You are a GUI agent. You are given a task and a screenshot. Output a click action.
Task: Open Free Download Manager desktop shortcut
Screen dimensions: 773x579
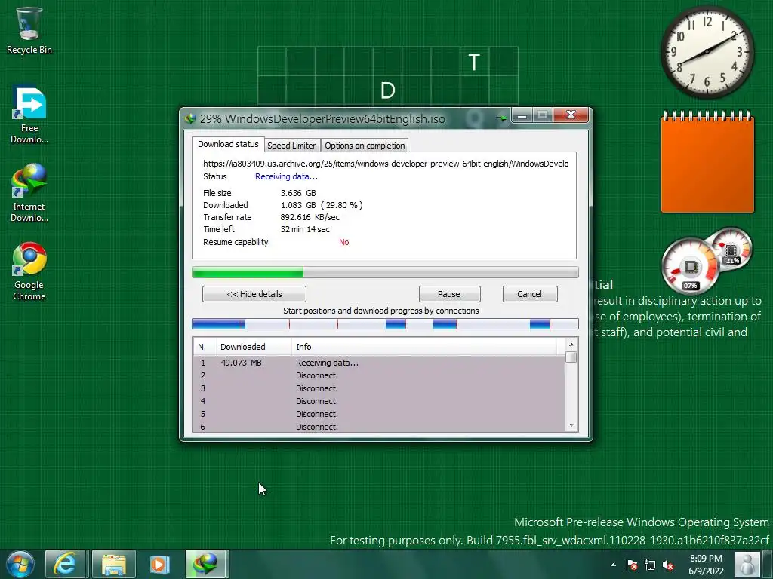point(29,115)
